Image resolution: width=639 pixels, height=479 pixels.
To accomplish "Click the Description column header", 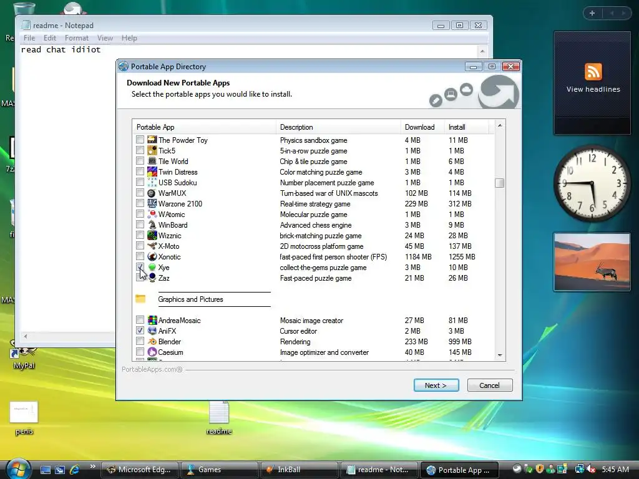I will pyautogui.click(x=338, y=127).
